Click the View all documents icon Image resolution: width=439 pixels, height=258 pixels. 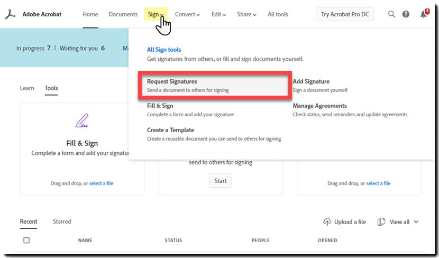pyautogui.click(x=381, y=222)
